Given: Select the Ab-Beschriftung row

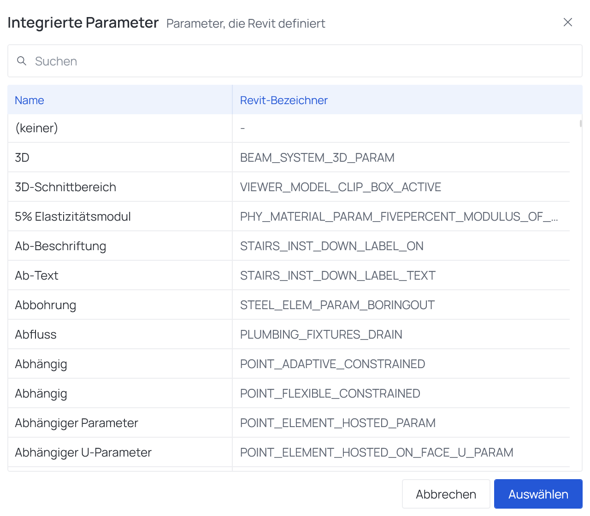Looking at the screenshot, I should click(x=289, y=246).
